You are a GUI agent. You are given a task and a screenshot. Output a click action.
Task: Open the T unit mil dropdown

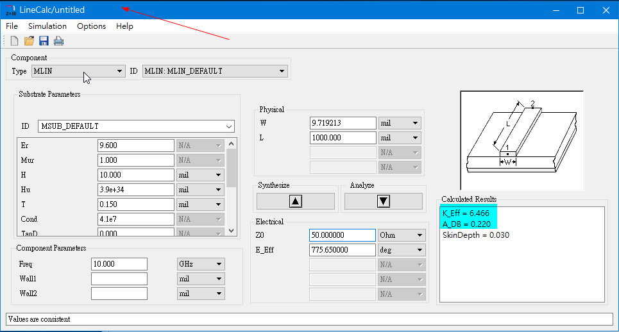[x=201, y=204]
